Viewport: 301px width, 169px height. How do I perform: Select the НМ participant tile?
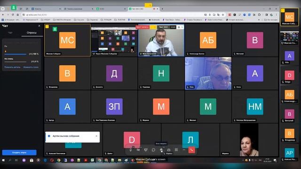pyautogui.click(x=255, y=107)
